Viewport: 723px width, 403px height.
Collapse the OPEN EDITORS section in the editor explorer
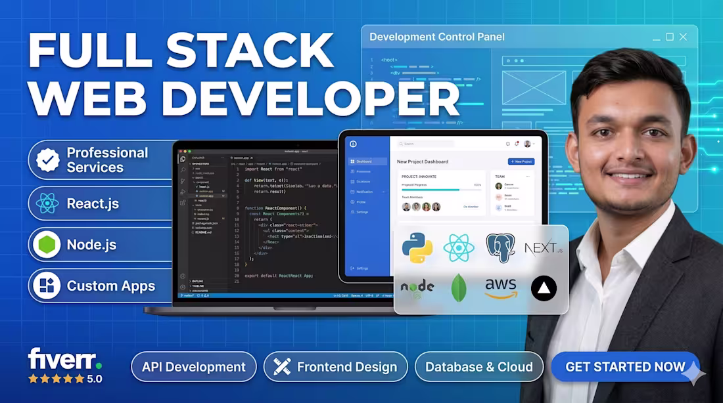200,163
